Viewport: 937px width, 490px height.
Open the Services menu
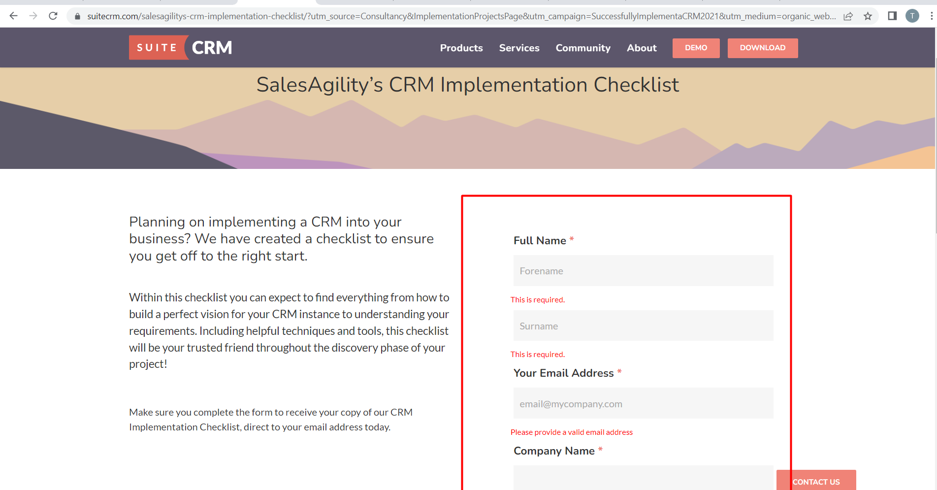(519, 48)
